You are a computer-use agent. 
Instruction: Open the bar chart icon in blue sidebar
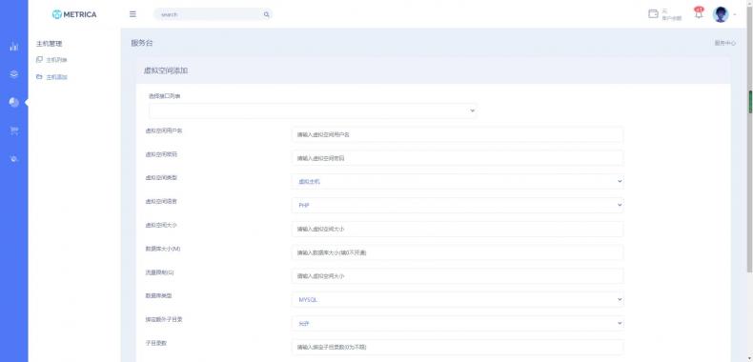[x=14, y=47]
